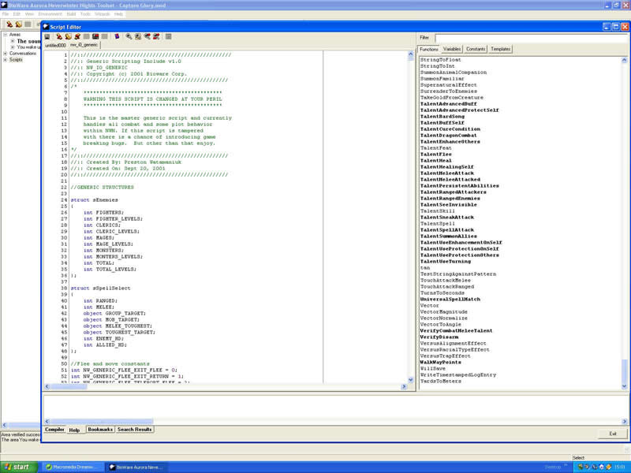This screenshot has height=473, width=631.
Task: Open the Edit menu in Toolset window
Action: click(17, 14)
